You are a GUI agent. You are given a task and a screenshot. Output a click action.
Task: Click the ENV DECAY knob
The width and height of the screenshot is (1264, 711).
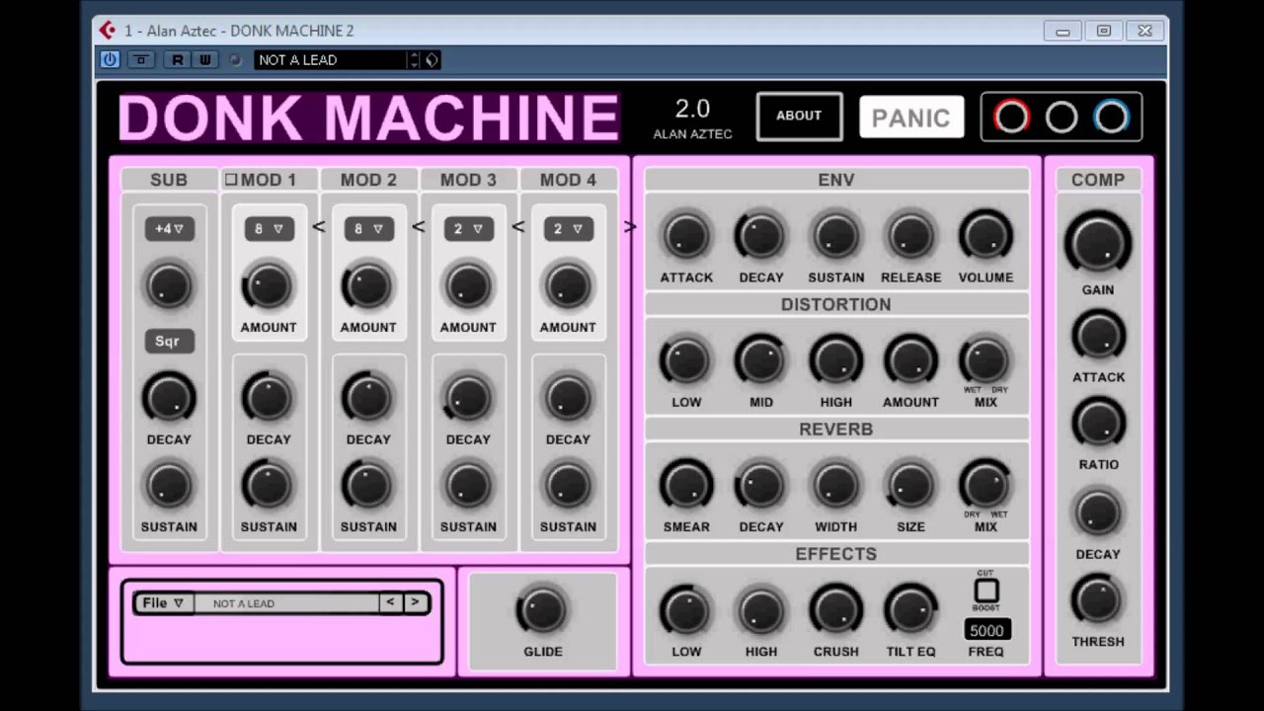click(x=761, y=236)
